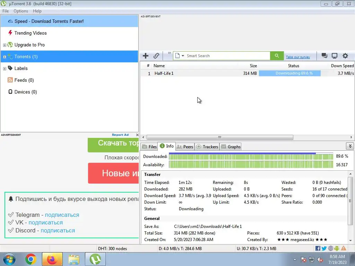Click the VK подписаться link

[45, 223]
